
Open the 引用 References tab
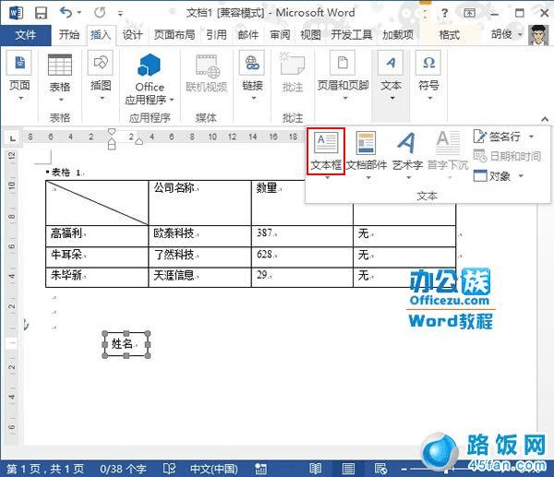[x=216, y=35]
